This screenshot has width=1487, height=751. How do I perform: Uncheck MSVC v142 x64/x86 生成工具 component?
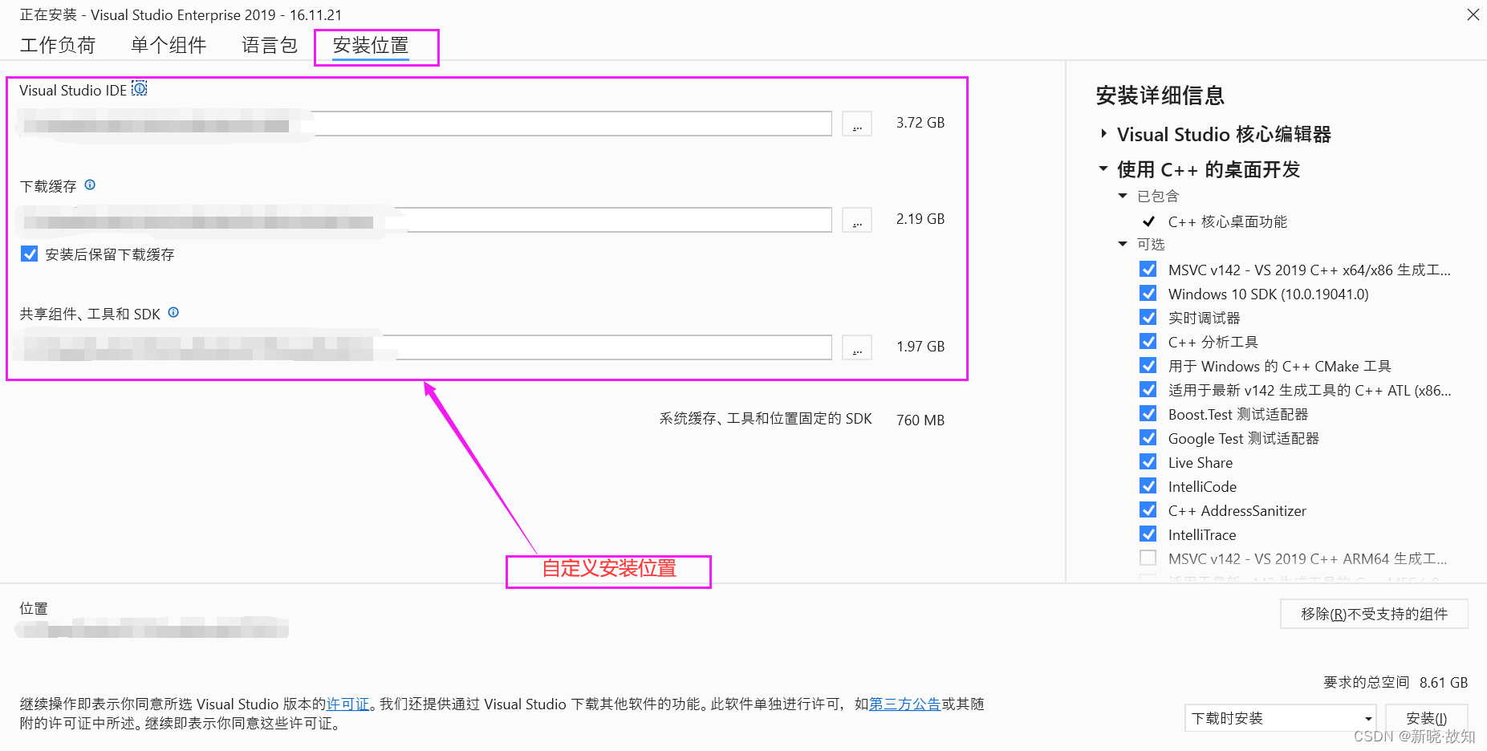[x=1148, y=269]
